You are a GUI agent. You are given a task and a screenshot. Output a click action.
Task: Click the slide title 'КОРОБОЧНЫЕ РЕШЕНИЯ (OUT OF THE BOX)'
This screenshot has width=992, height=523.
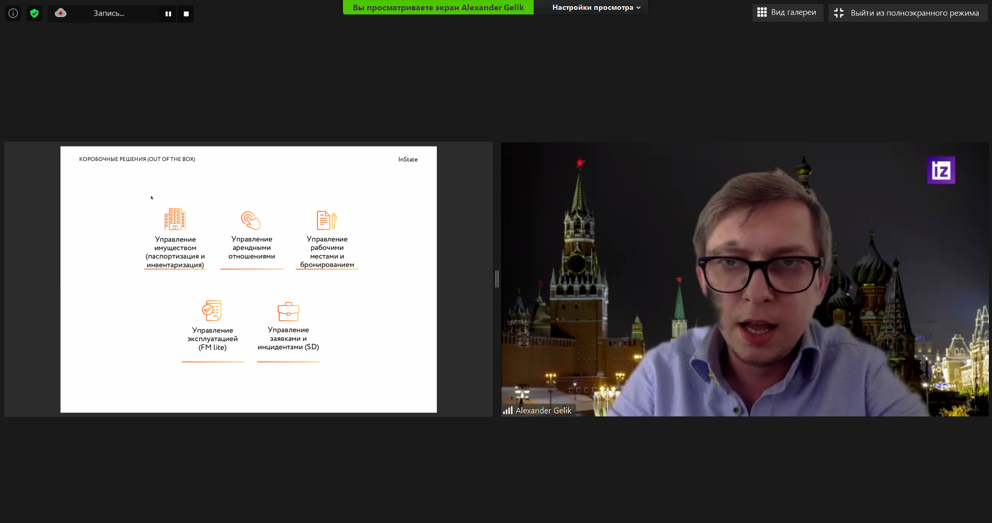click(137, 159)
